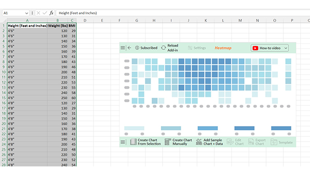Expand the How-to video dropdown
This screenshot has width=310, height=175.
pyautogui.click(x=286, y=48)
